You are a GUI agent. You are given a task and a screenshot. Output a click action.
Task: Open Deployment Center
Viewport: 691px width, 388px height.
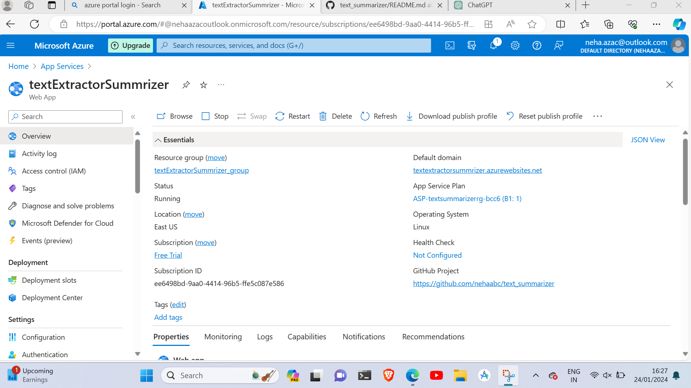tap(67, 298)
